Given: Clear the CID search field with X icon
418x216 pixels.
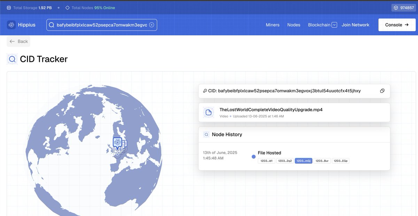Looking at the screenshot, I should (152, 25).
